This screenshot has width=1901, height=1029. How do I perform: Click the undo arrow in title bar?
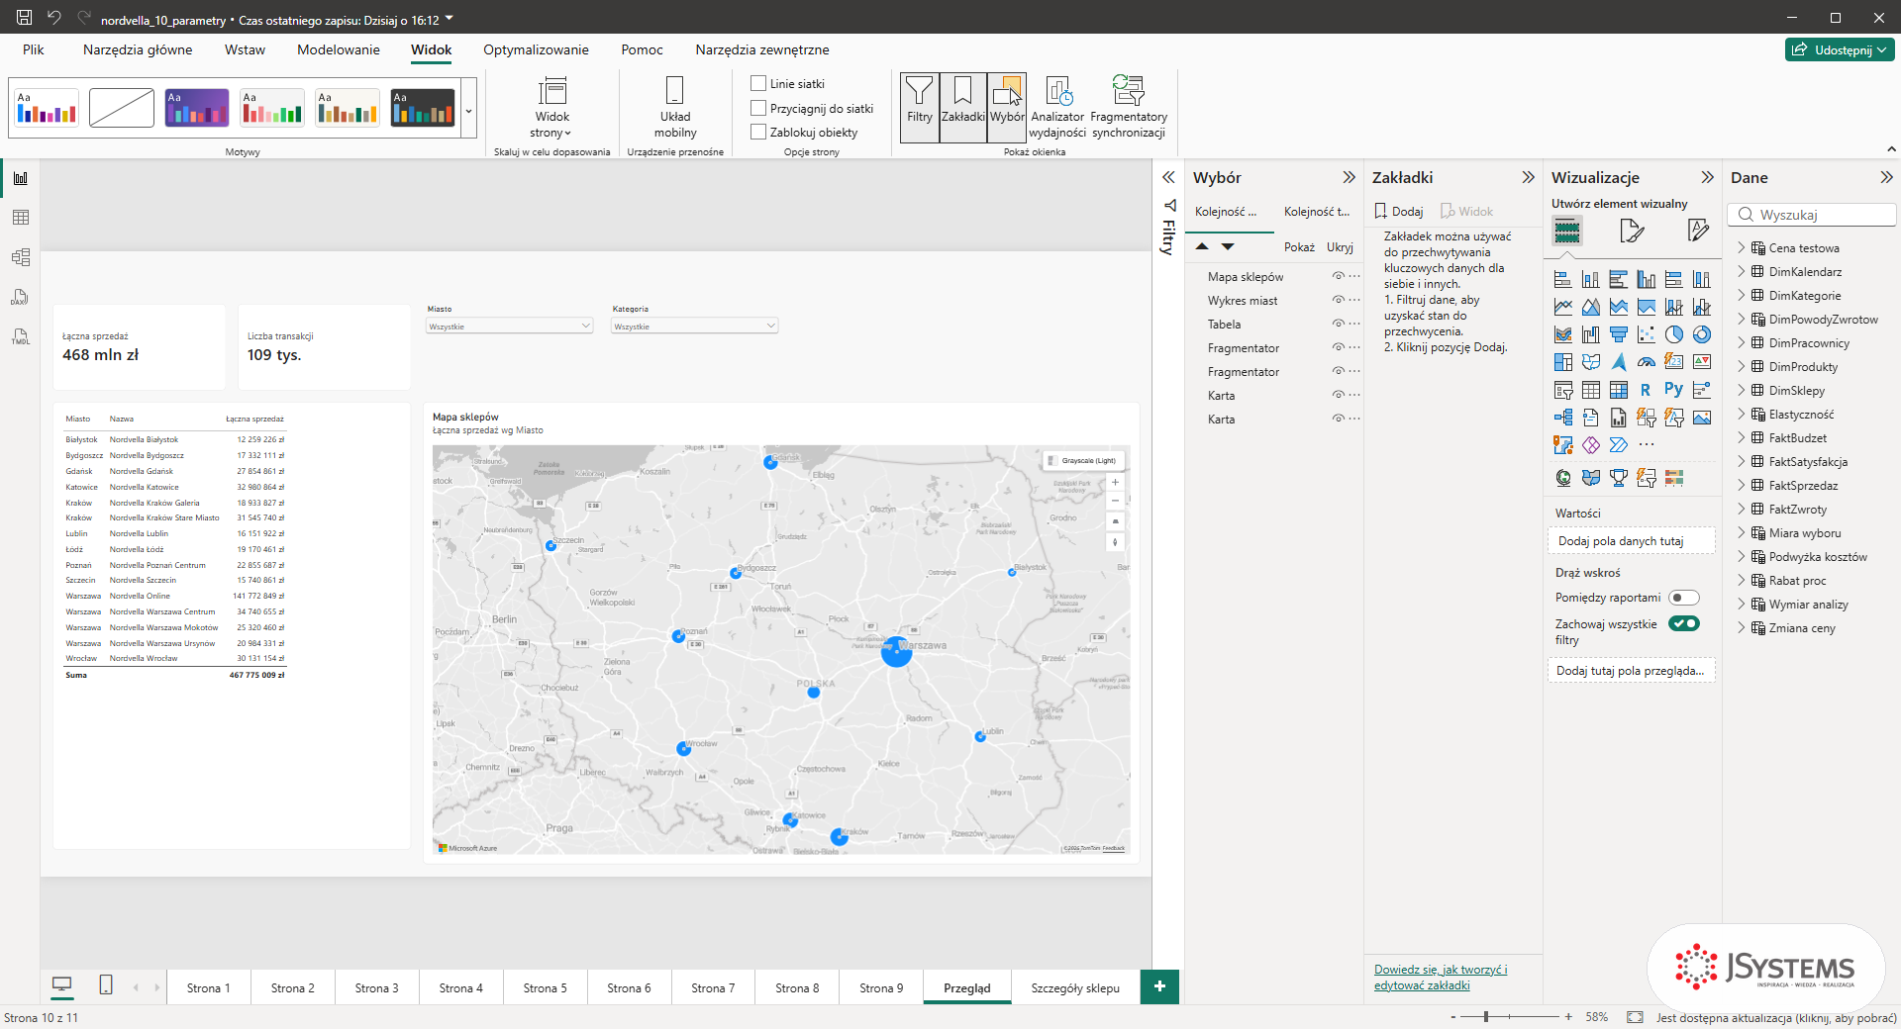pos(54,18)
